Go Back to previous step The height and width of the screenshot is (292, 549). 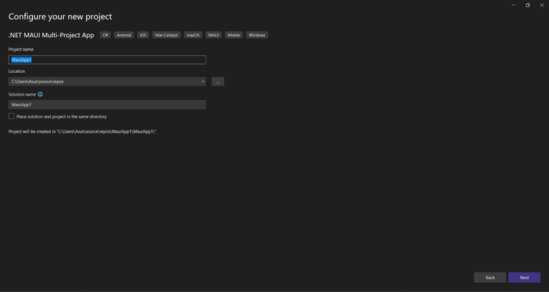tap(490, 277)
